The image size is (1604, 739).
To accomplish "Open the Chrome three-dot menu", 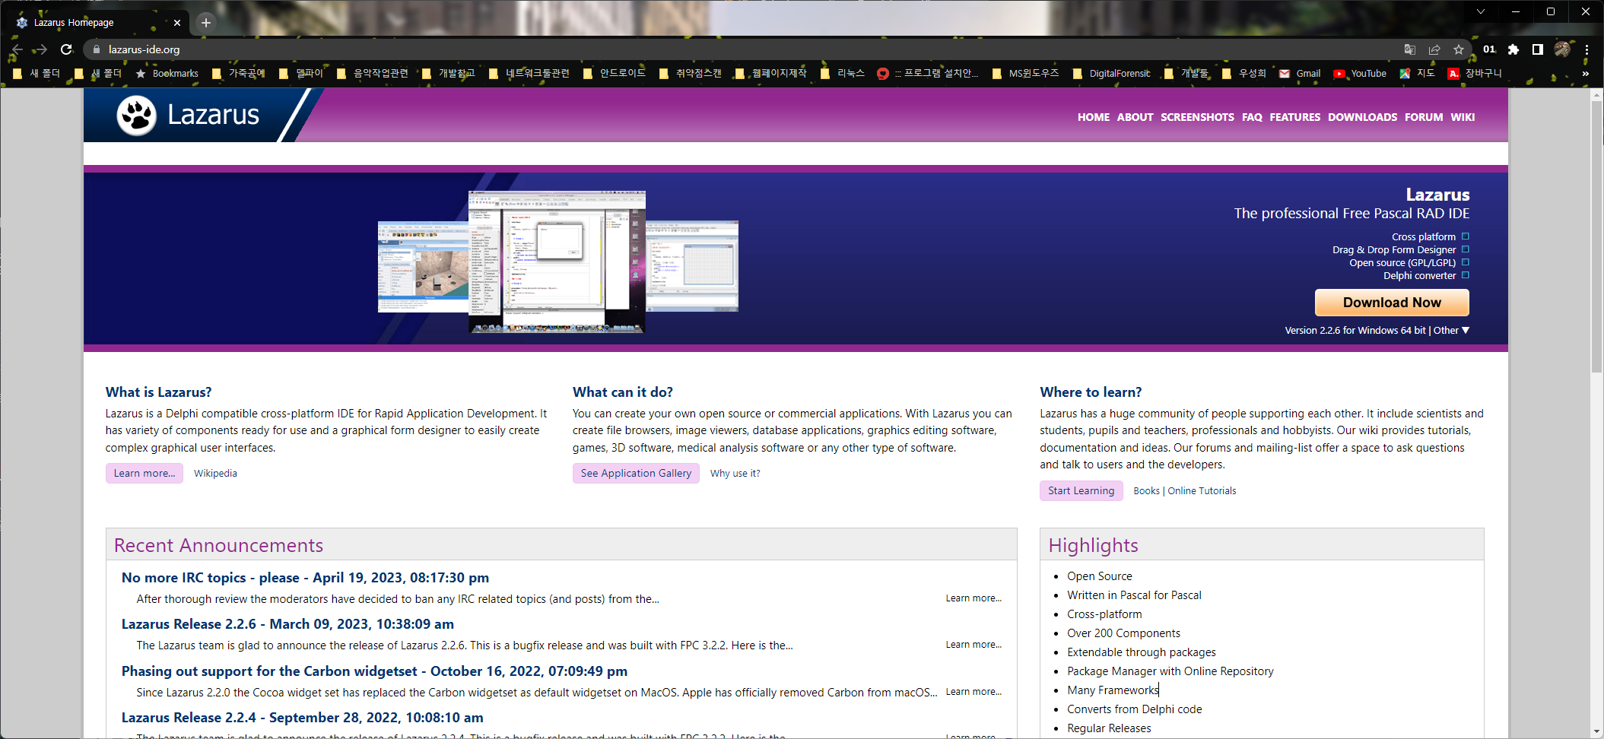I will point(1587,49).
